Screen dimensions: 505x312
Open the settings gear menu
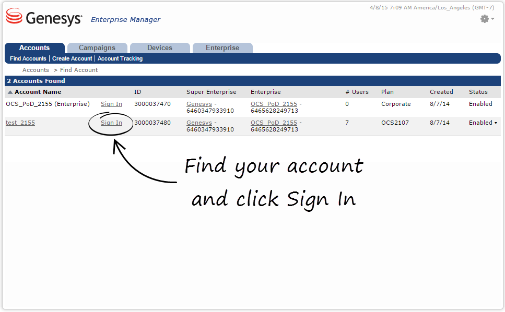pos(487,19)
